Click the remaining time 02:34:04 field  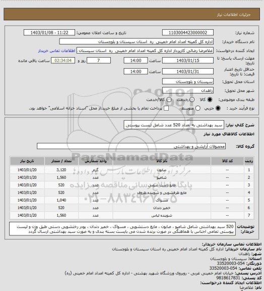[63, 61]
